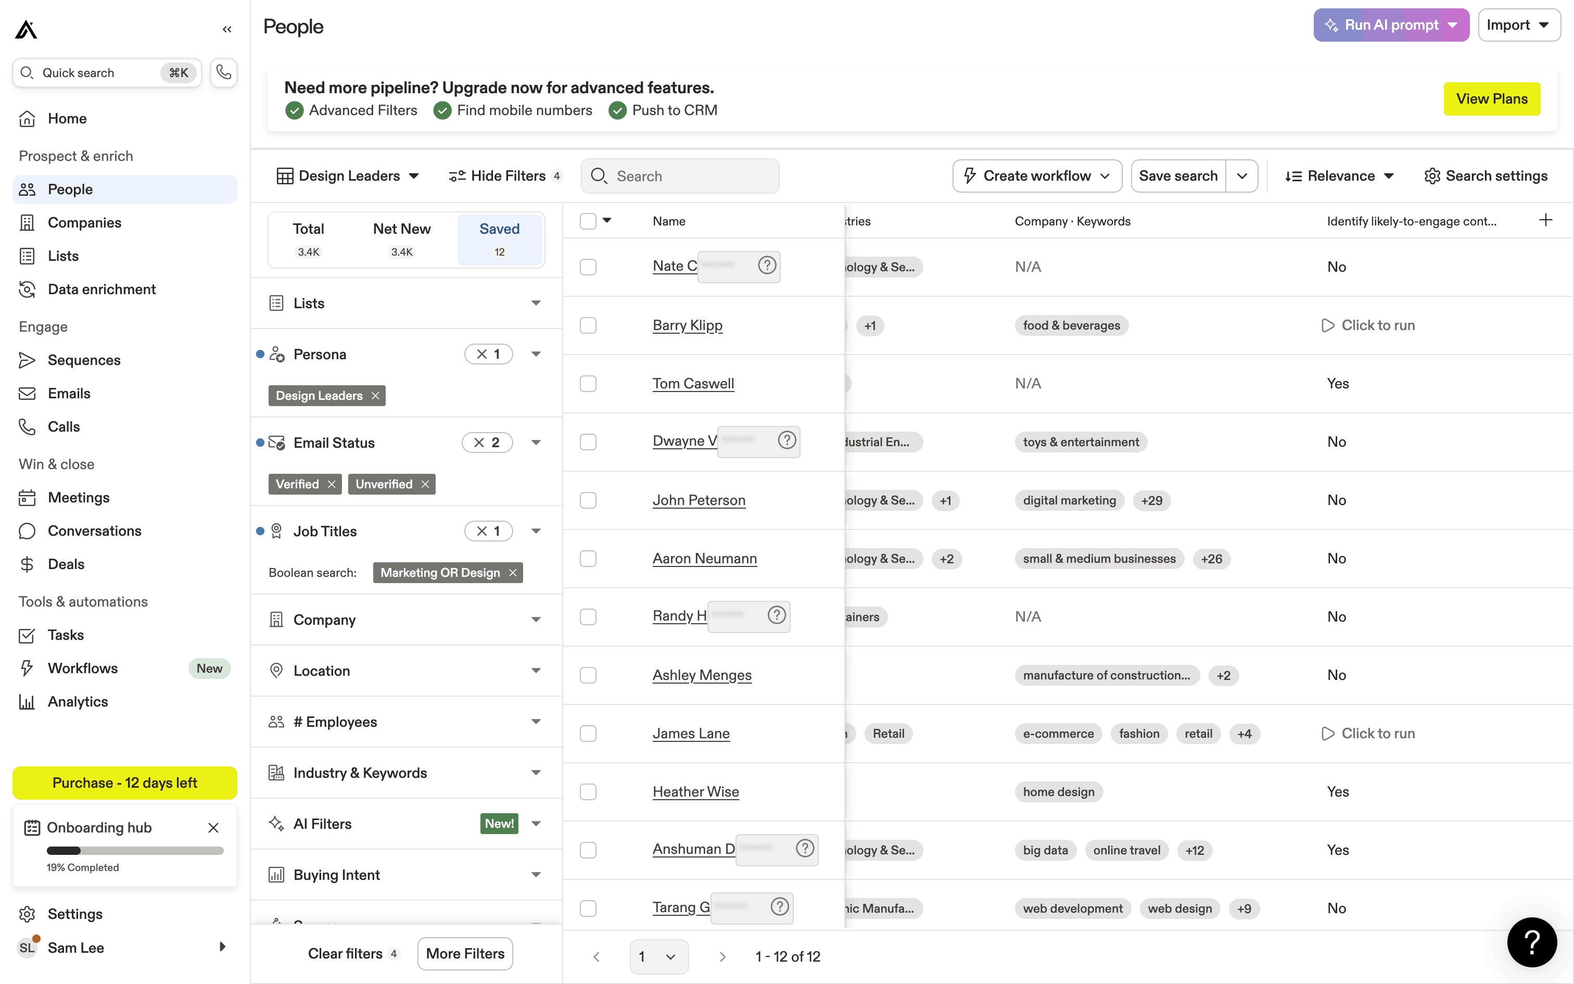Open the page number dropdown
The image size is (1574, 984).
(658, 956)
